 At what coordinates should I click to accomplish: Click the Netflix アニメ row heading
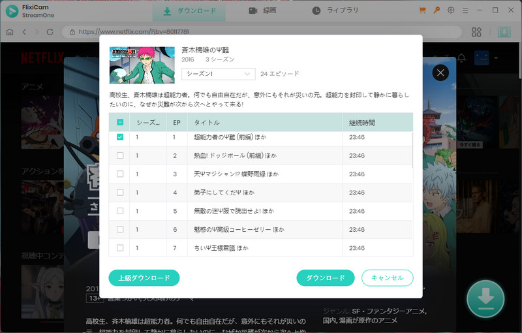point(32,87)
